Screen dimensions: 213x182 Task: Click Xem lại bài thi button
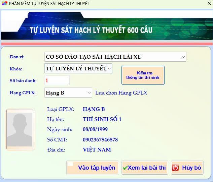pos(145,168)
